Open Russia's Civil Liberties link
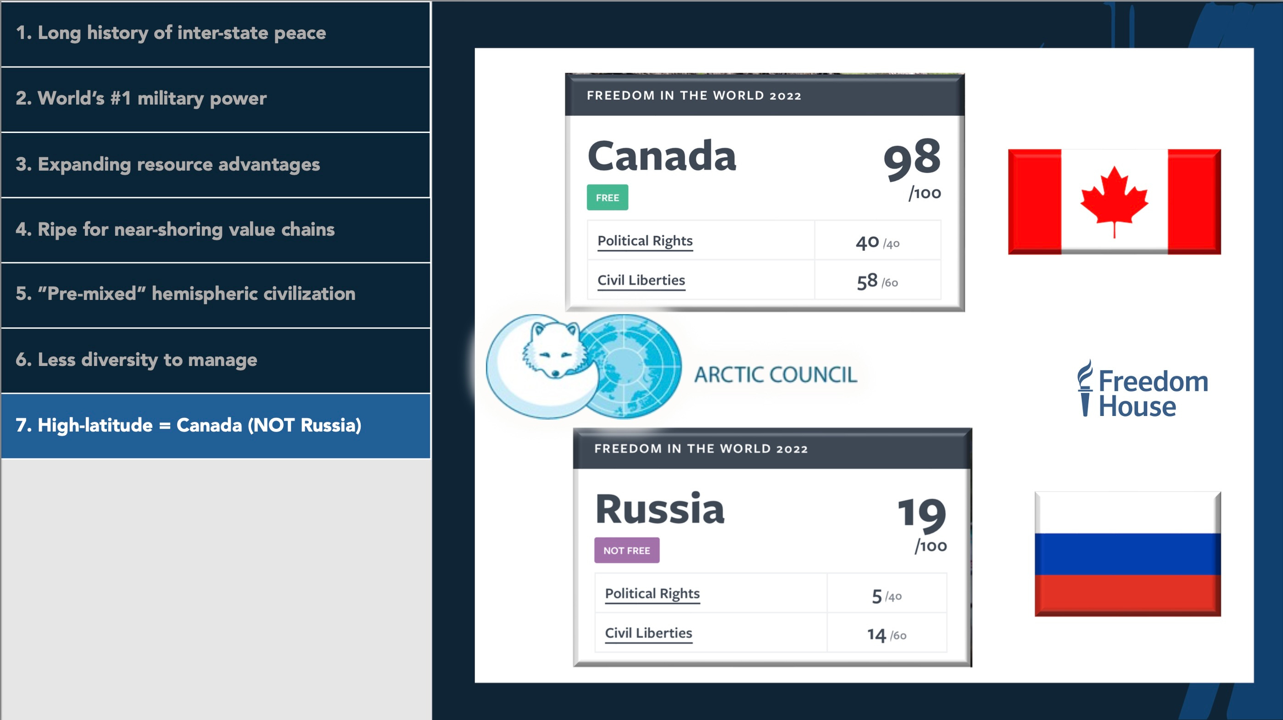The image size is (1283, 720). pos(648,633)
